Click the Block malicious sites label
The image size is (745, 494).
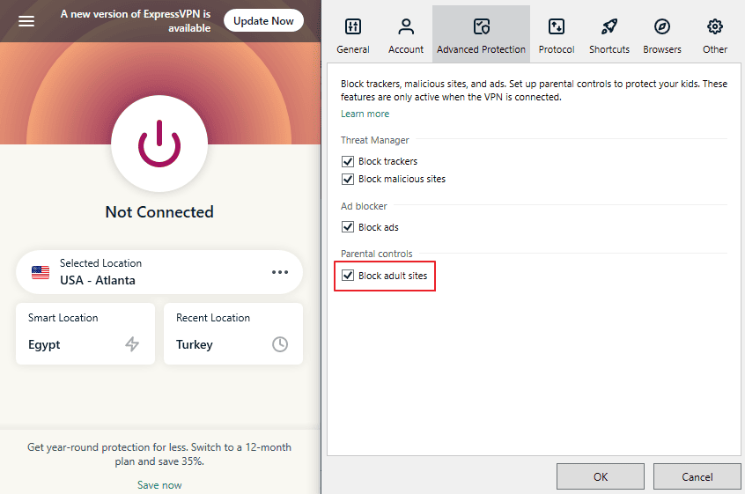click(x=402, y=179)
